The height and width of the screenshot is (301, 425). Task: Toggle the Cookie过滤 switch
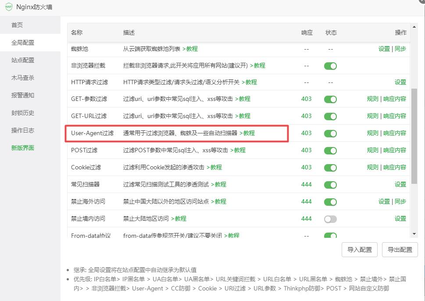(x=330, y=168)
